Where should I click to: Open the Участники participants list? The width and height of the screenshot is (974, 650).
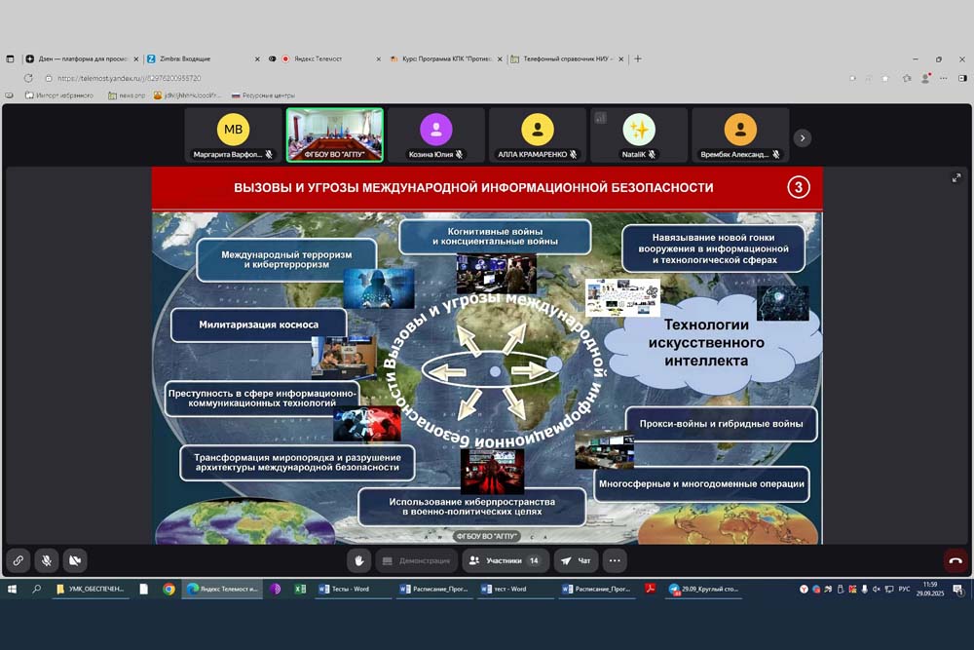pos(505,560)
